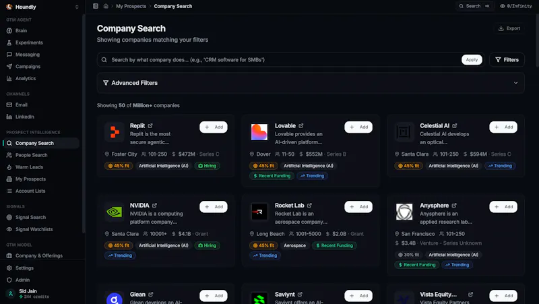Click the Lovable company logo
Screen dimensions: 539x304
point(259,132)
